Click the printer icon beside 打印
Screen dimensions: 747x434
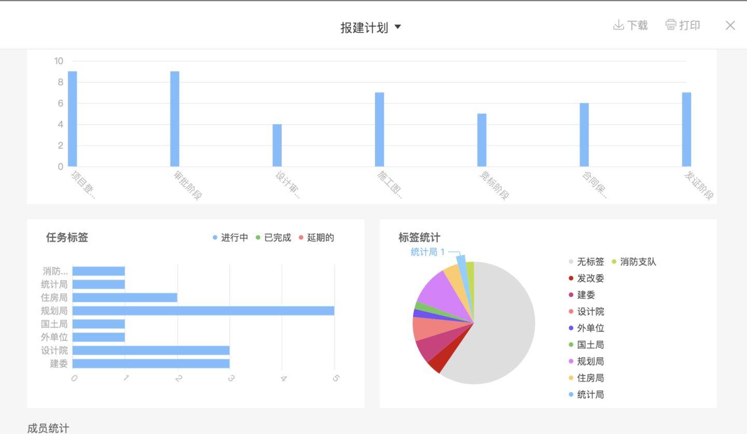tap(670, 24)
